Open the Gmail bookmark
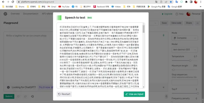The image size is (204, 103). pos(52,7)
